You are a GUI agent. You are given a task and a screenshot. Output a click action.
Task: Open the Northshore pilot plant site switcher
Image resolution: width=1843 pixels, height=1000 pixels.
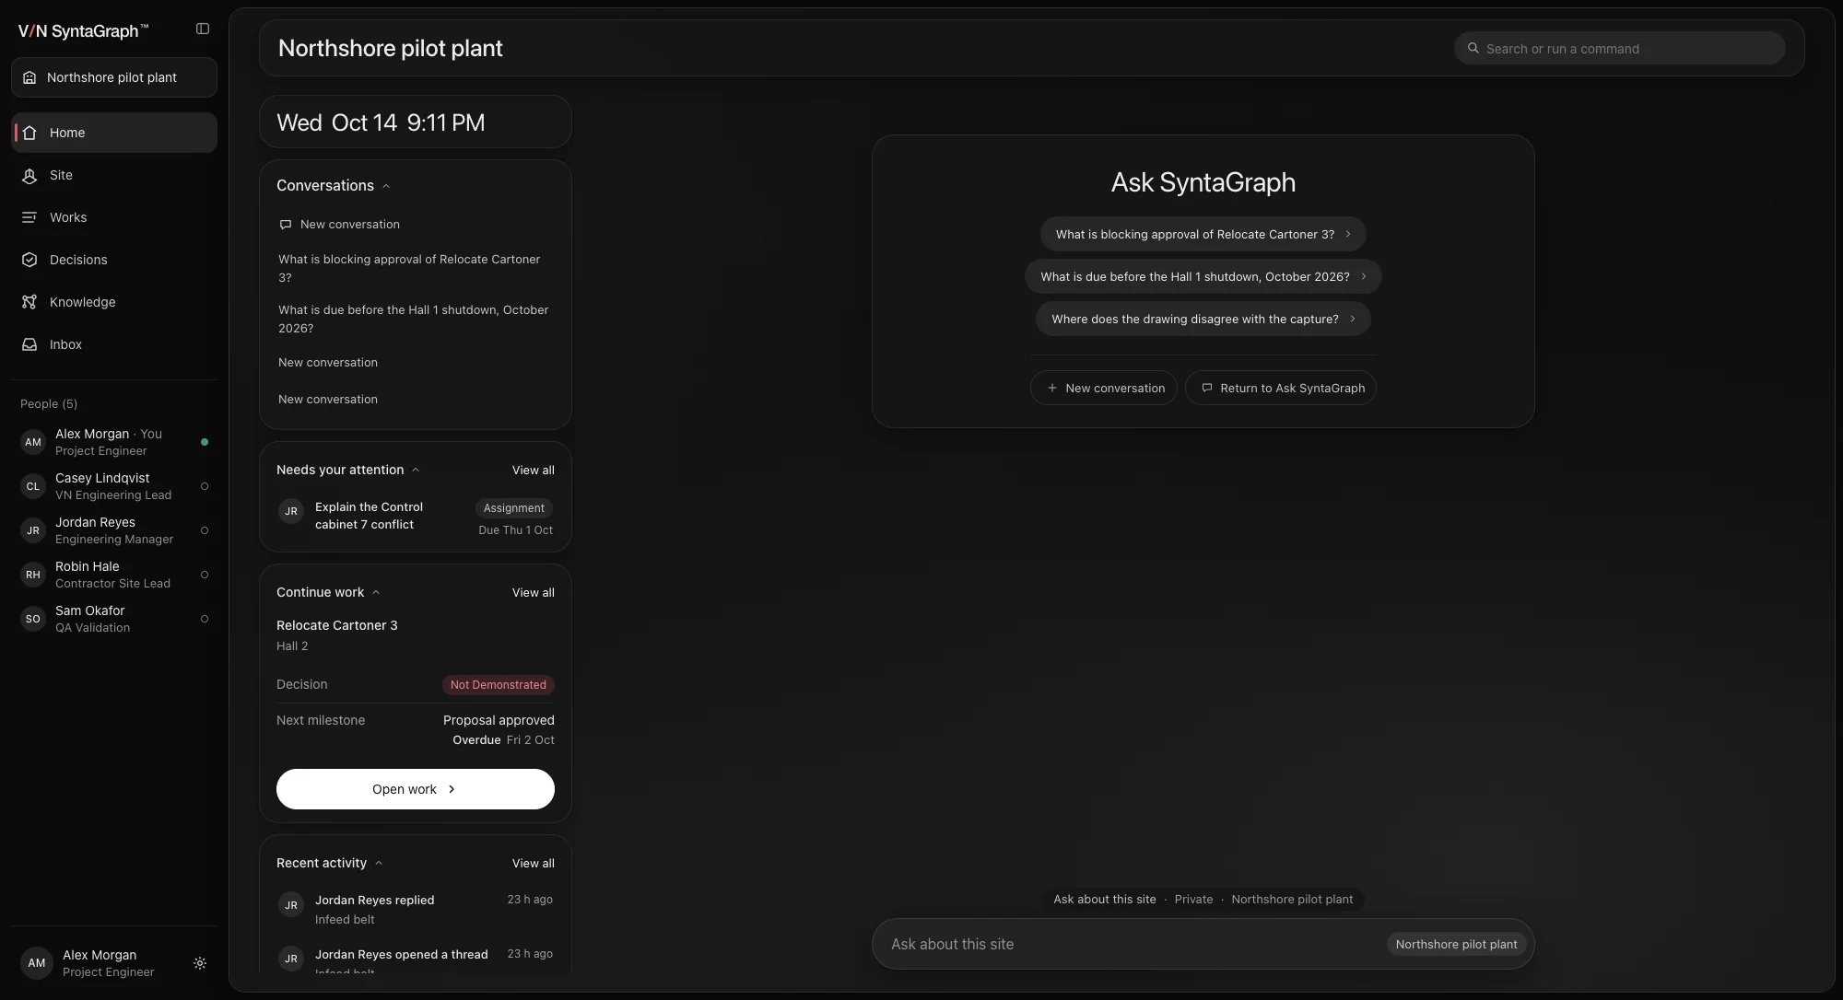[x=114, y=77]
